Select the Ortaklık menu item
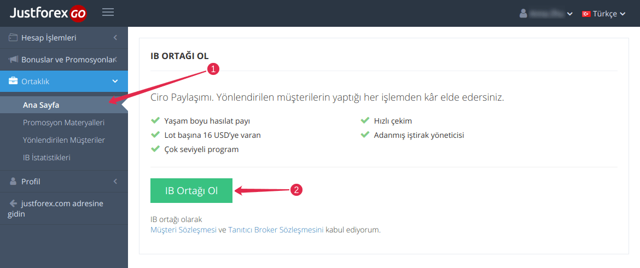 point(64,81)
